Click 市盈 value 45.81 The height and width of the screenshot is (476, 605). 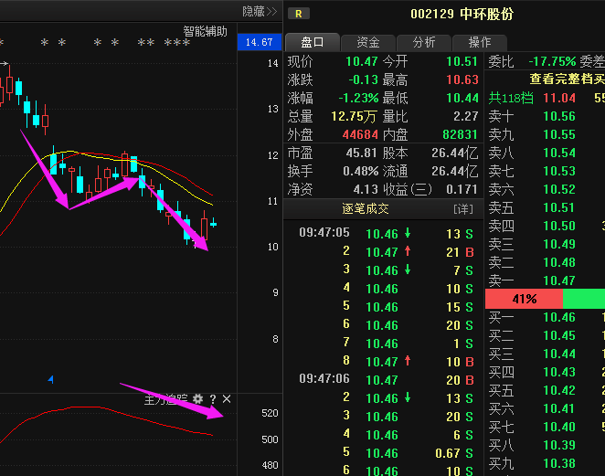pos(361,153)
